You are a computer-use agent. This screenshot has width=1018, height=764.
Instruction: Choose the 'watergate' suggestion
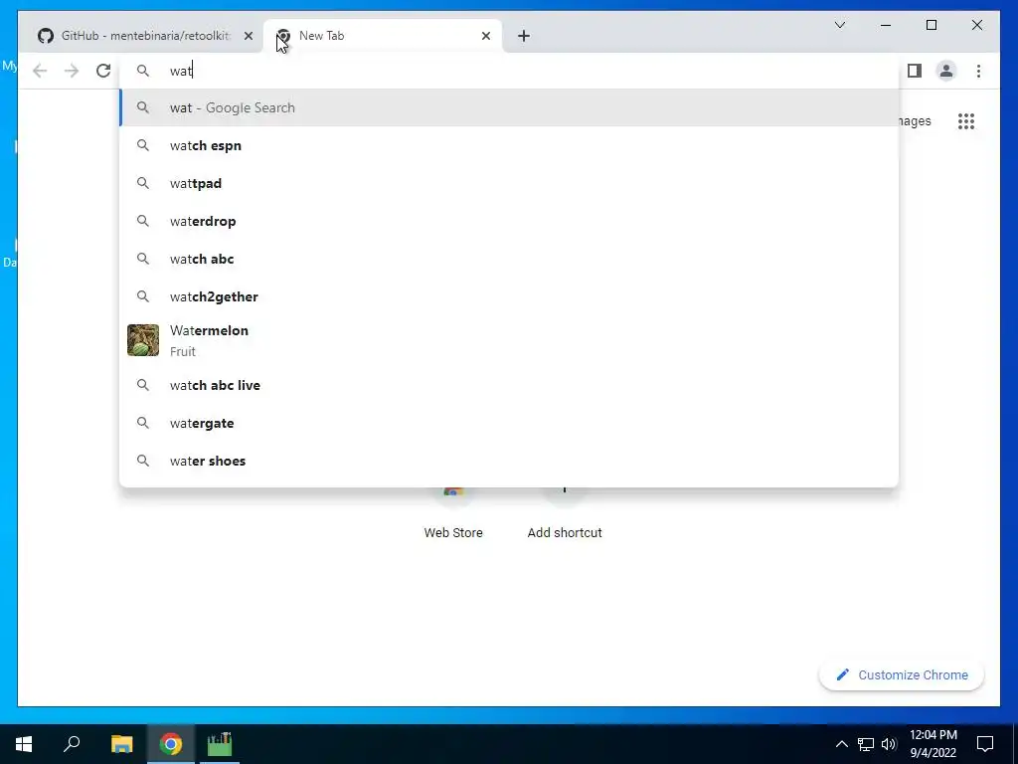coord(509,423)
